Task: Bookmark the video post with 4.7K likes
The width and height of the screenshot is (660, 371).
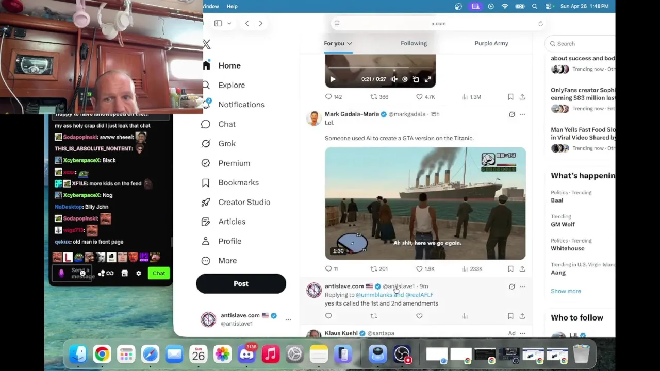Action: pyautogui.click(x=510, y=97)
